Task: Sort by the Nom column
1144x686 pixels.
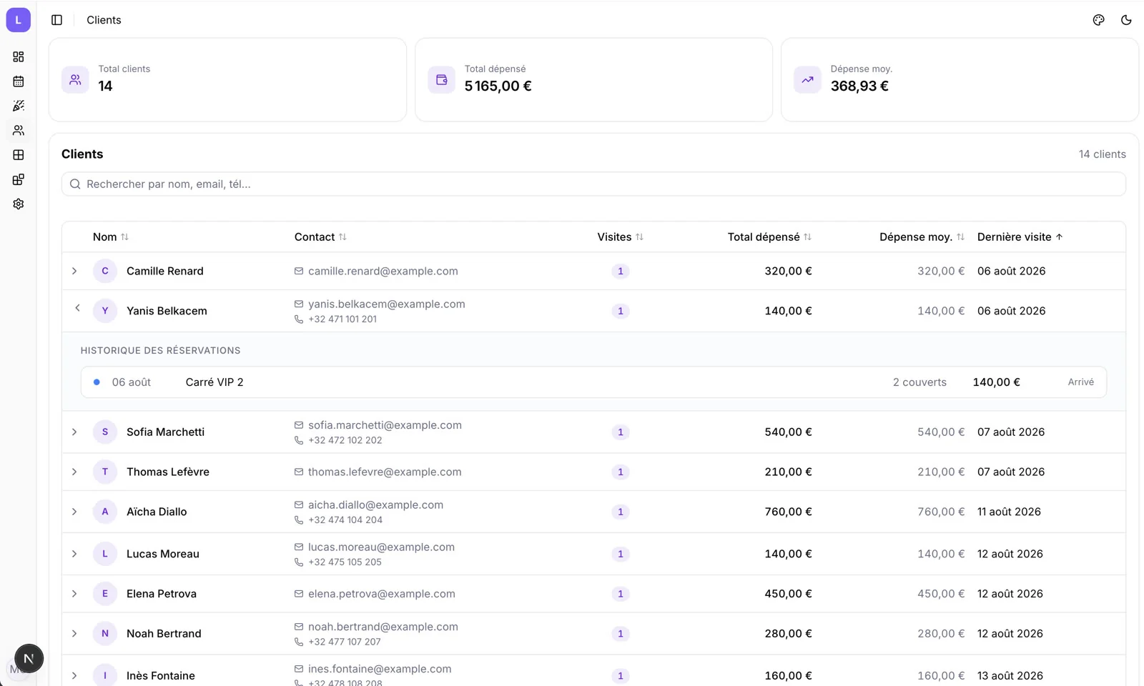Action: point(111,237)
